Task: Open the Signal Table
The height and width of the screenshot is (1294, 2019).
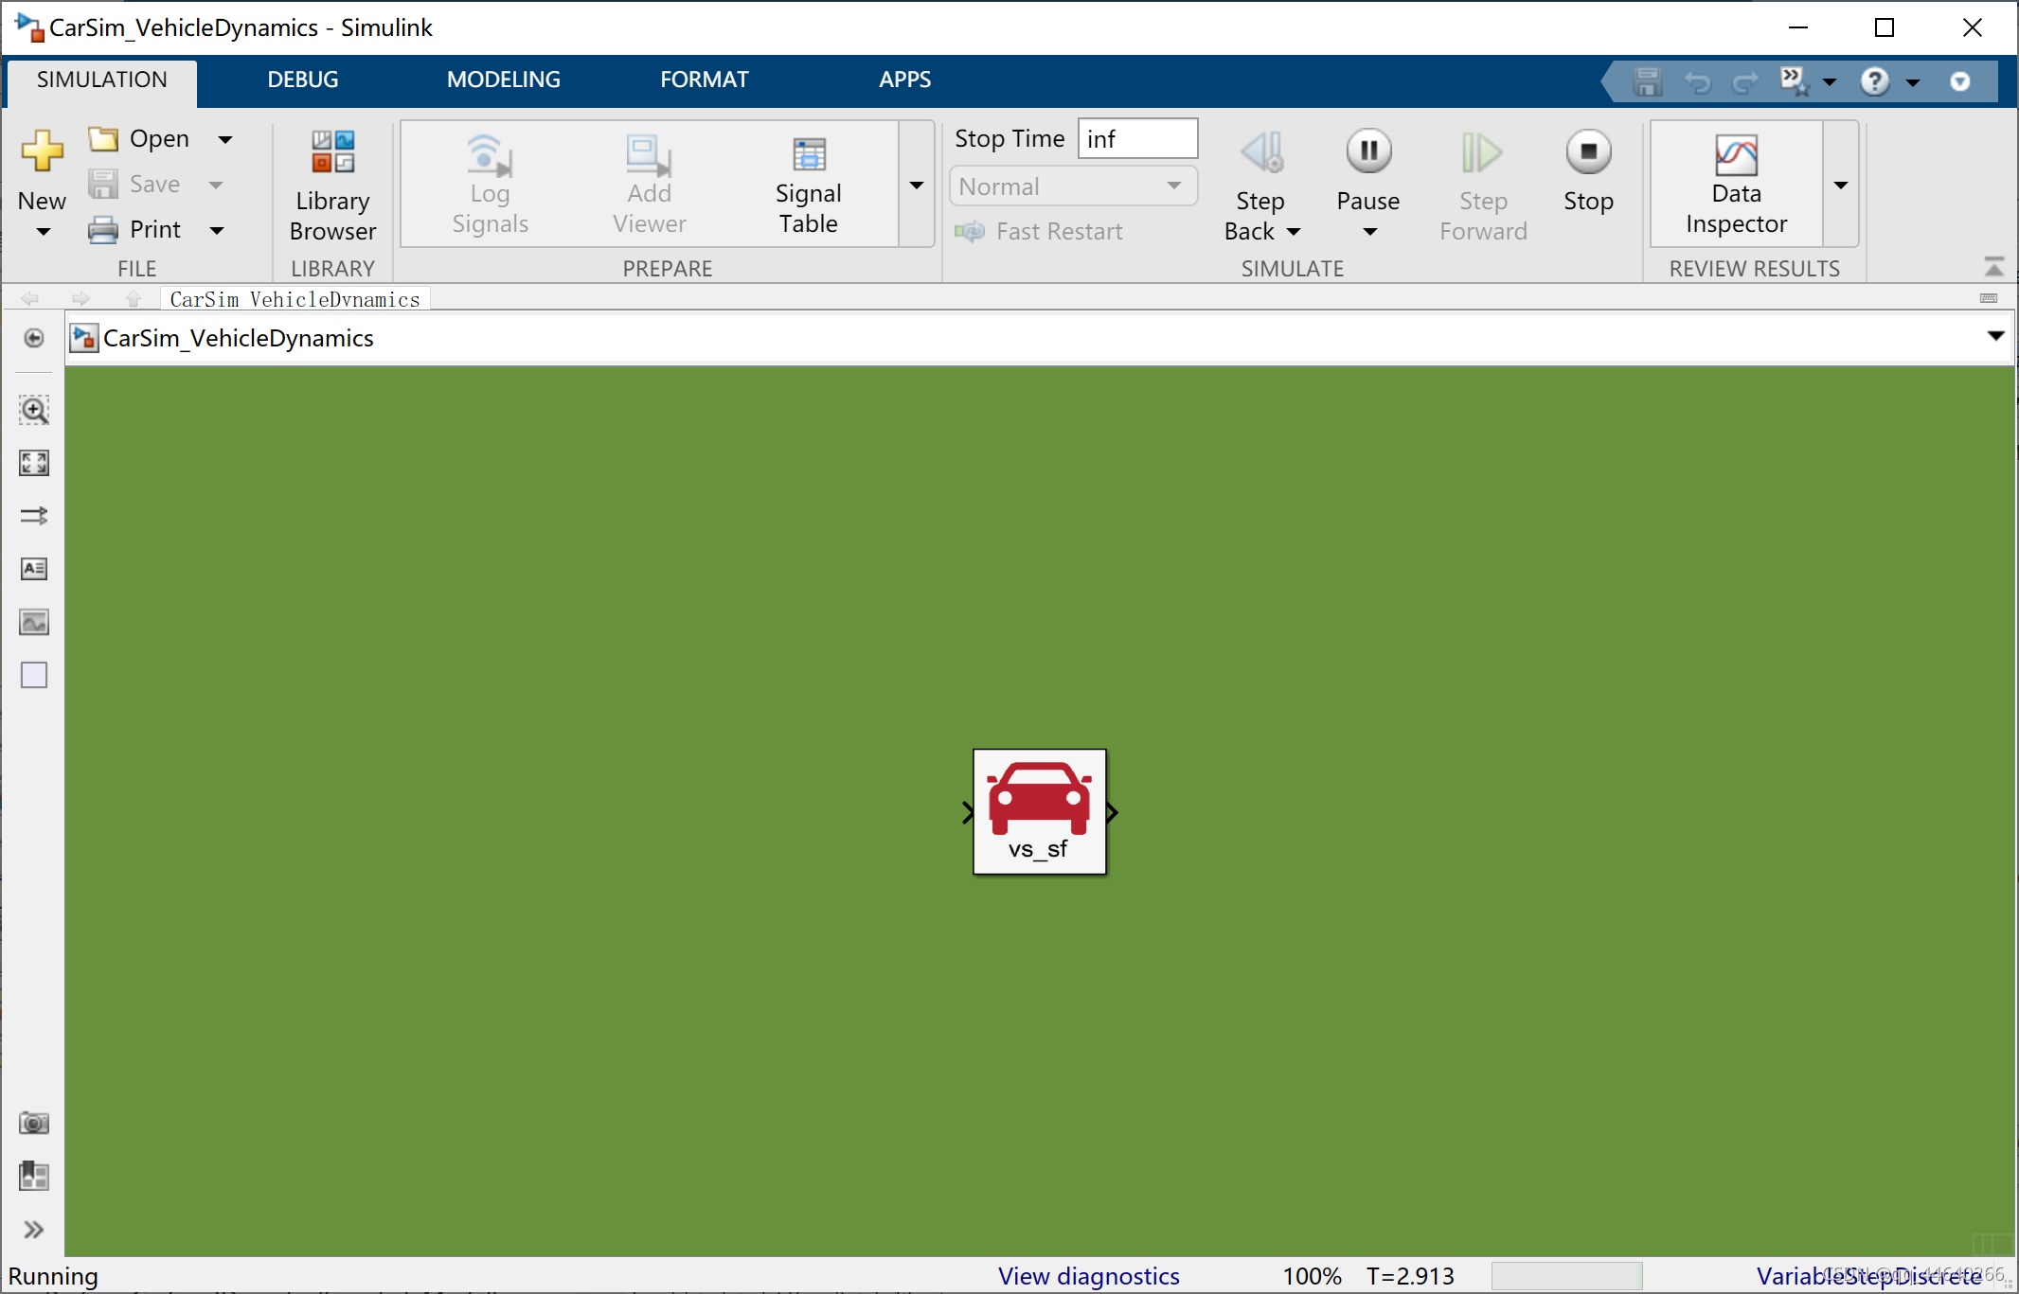Action: pos(808,184)
